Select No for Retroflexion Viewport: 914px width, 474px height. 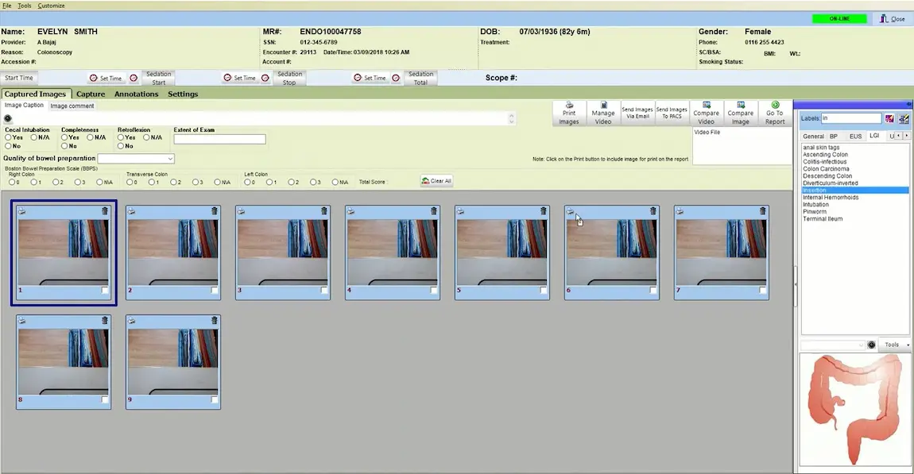pos(121,147)
